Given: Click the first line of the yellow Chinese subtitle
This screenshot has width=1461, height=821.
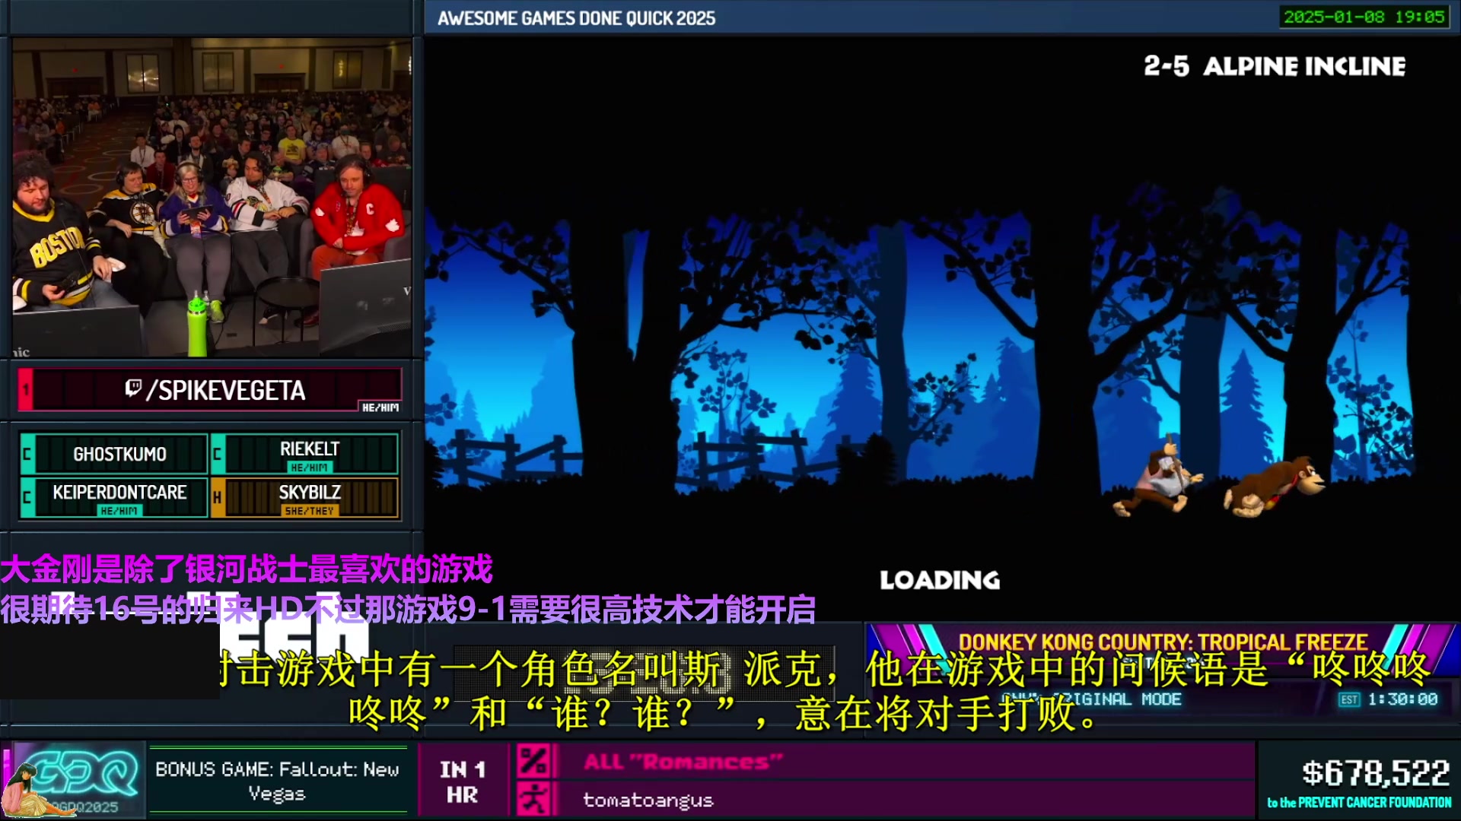Looking at the screenshot, I should pos(825,669).
